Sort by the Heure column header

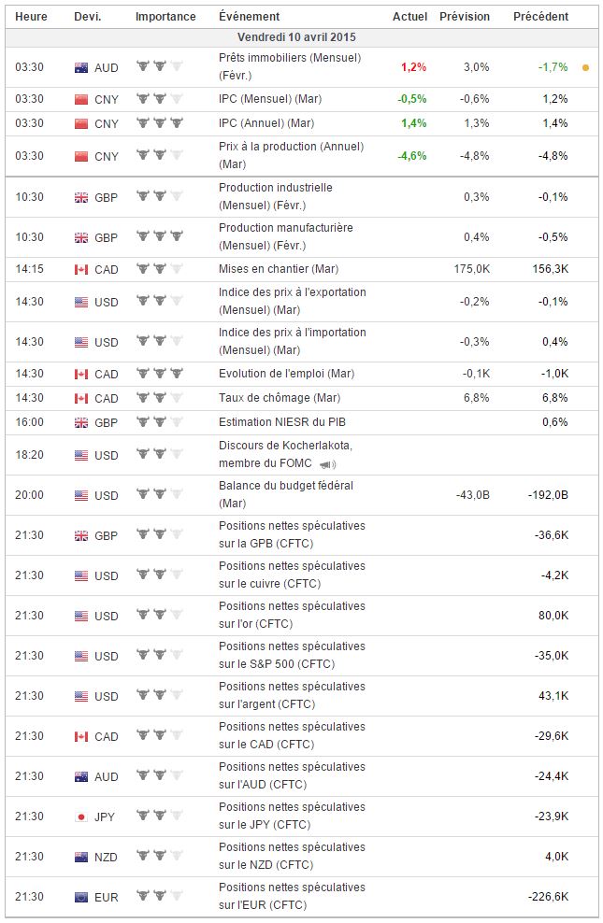click(31, 17)
